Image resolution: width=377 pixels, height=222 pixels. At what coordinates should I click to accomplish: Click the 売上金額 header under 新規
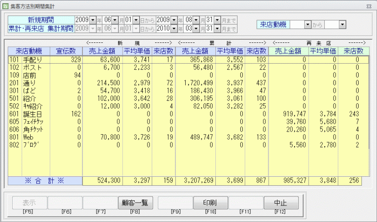point(102,51)
